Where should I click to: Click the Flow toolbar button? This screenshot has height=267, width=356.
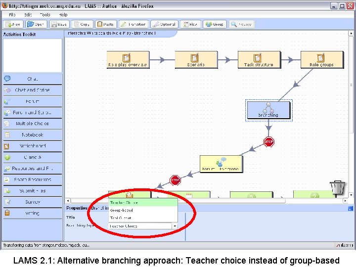pos(191,24)
